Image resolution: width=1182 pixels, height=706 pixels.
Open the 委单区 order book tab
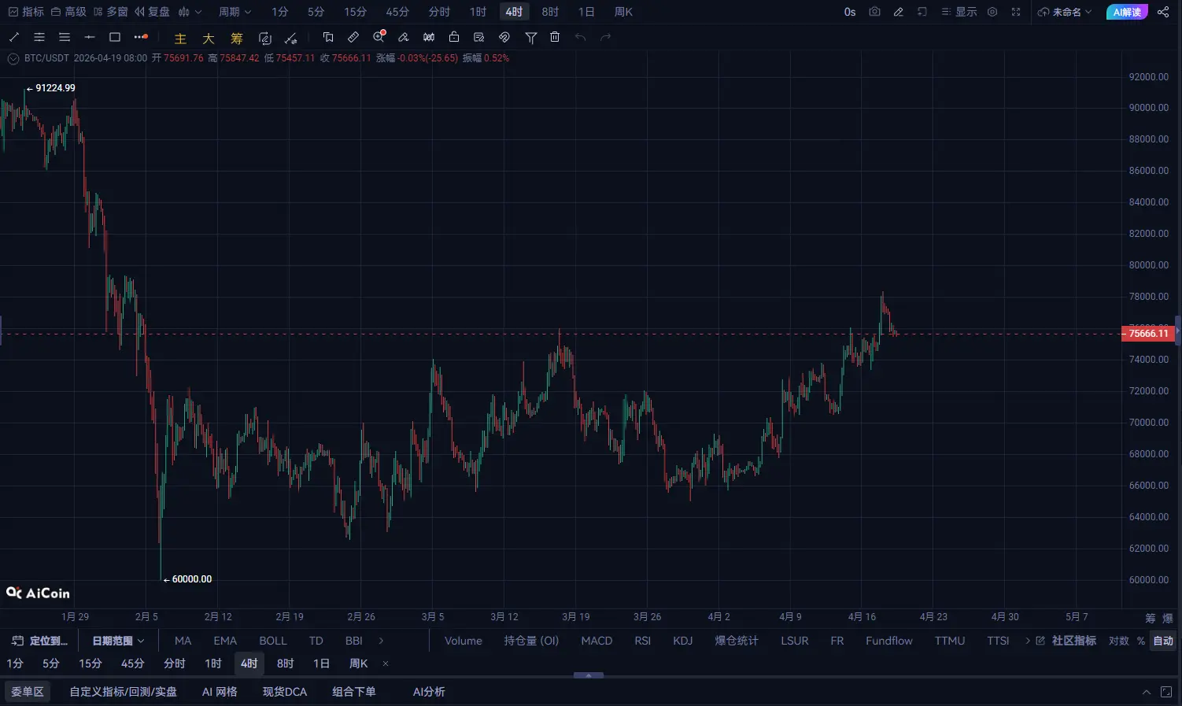(x=28, y=692)
